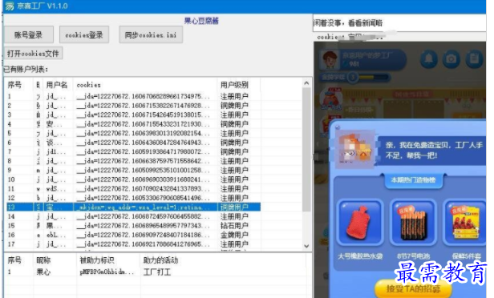Accept the recruit via 接受TA的招募 button
Image resolution: width=494 pixels, height=298 pixels.
[413, 288]
